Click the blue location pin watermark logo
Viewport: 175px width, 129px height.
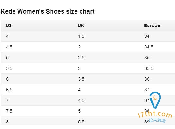tap(155, 100)
